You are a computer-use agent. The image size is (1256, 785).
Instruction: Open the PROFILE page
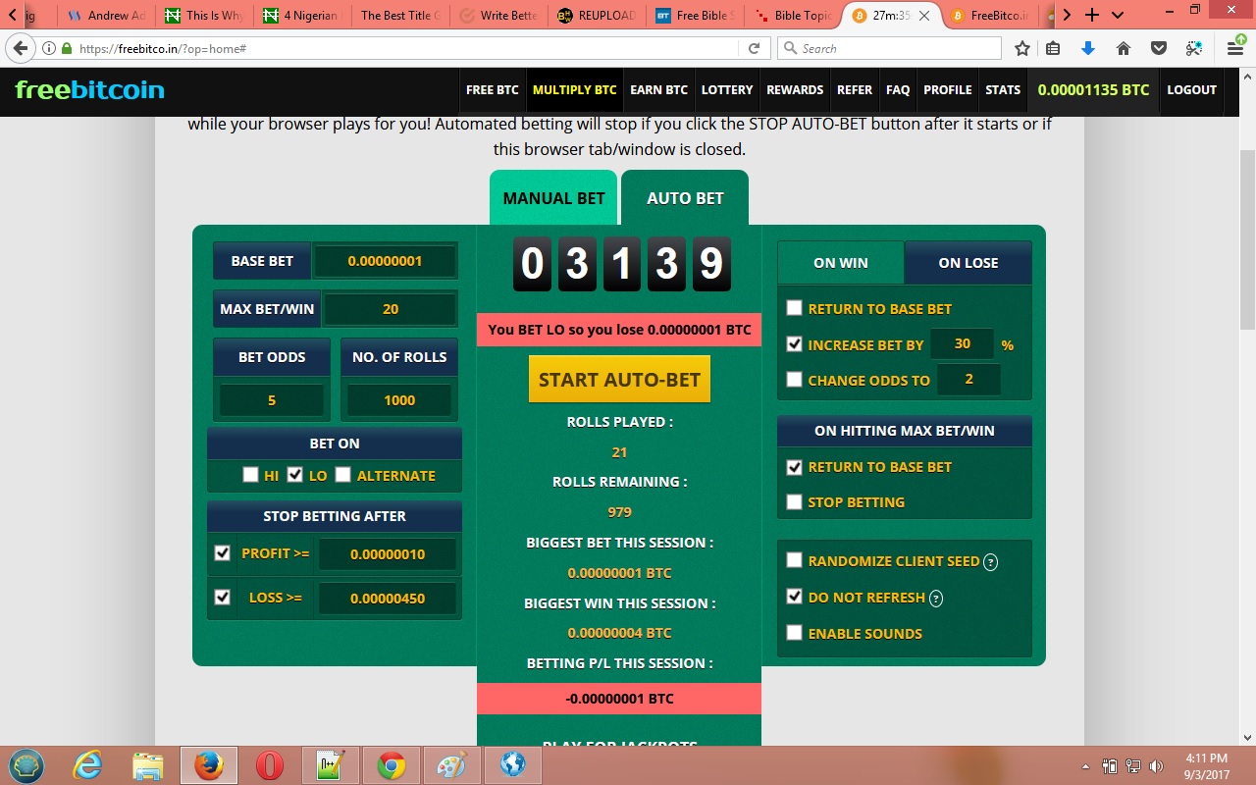(948, 89)
